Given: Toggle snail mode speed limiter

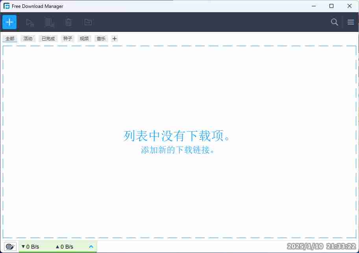Looking at the screenshot, I should pos(10,247).
